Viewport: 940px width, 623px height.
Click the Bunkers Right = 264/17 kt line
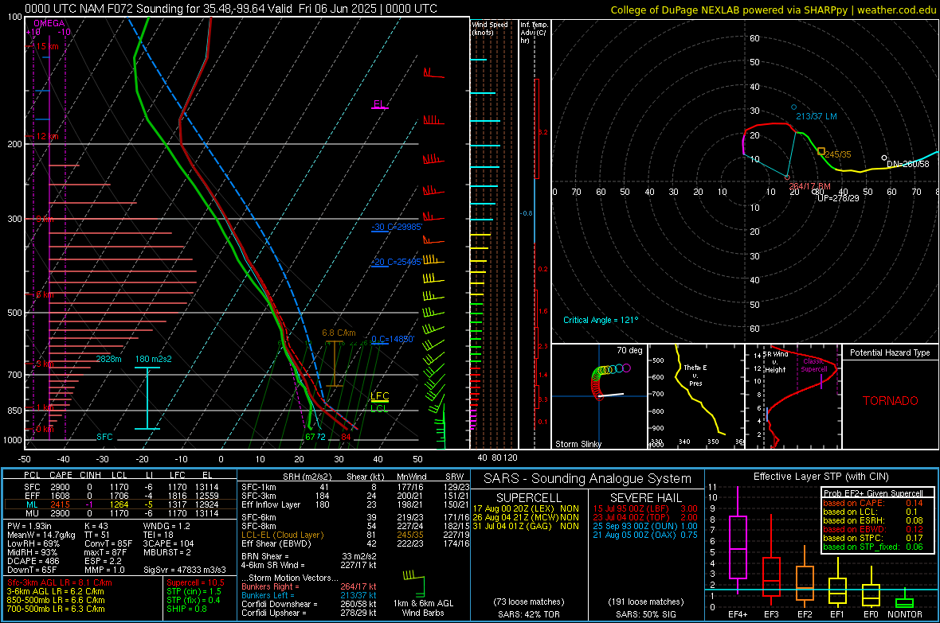tap(309, 586)
